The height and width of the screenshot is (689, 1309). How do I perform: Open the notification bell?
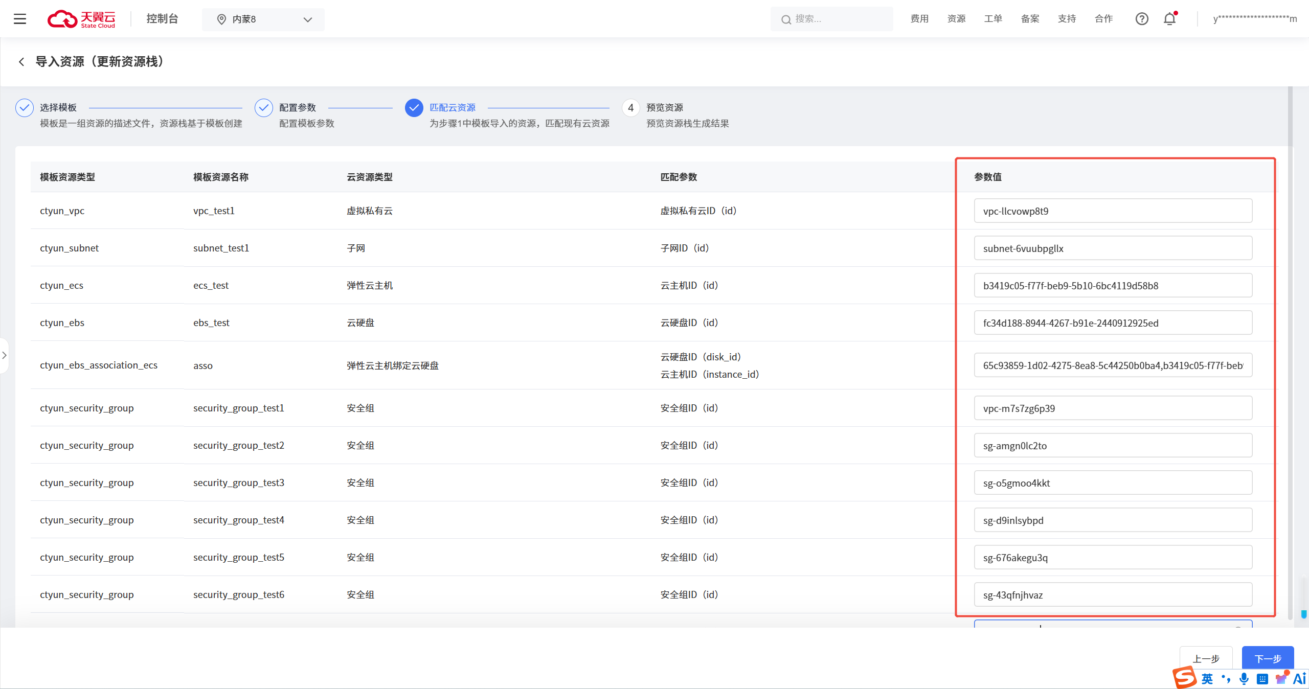tap(1169, 19)
